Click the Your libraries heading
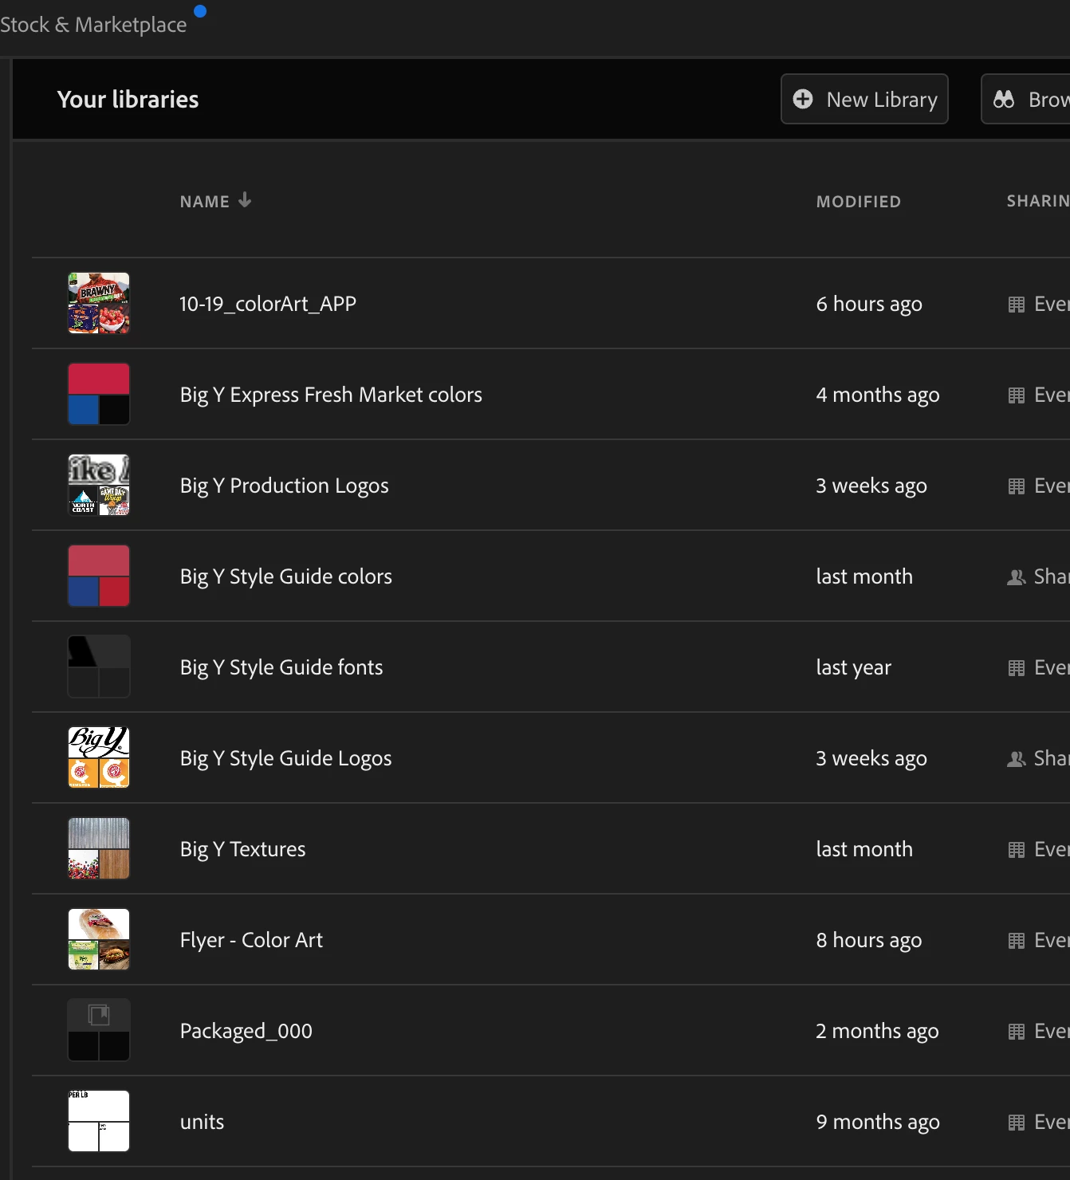Screen dimensions: 1070x1180 (128, 99)
